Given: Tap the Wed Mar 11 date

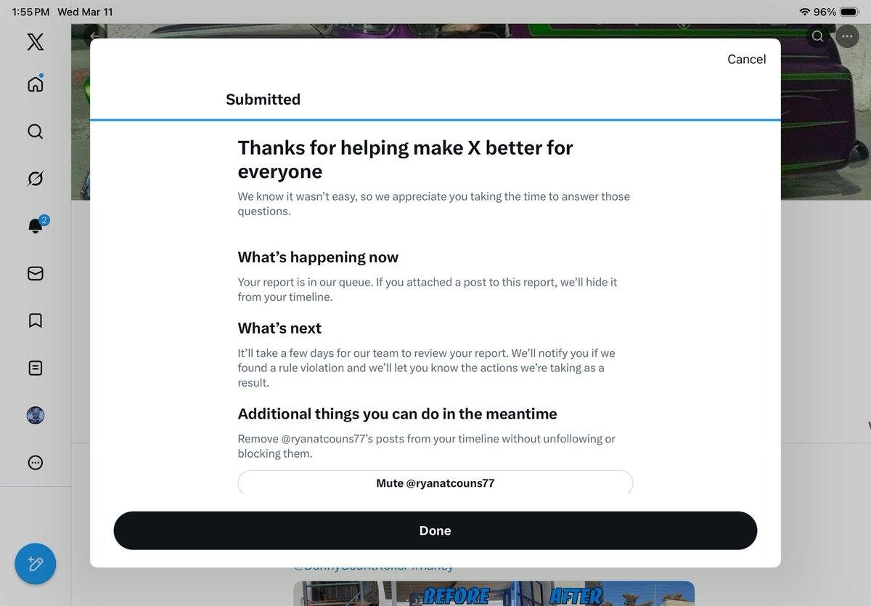Looking at the screenshot, I should [85, 12].
